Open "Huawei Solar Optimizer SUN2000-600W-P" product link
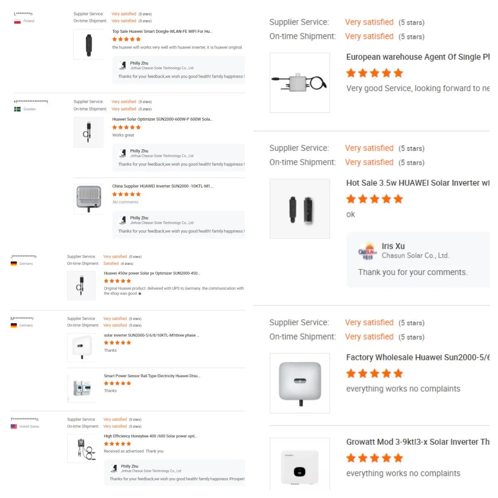Viewport: 498px width, 498px height. pos(162,120)
